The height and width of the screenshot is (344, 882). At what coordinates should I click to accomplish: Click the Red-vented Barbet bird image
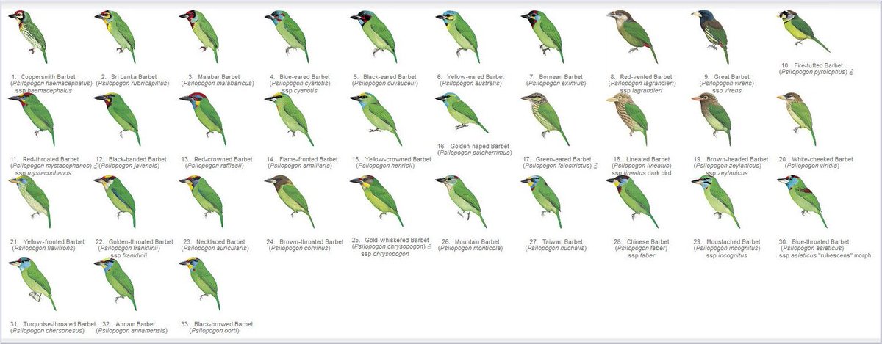click(x=632, y=37)
